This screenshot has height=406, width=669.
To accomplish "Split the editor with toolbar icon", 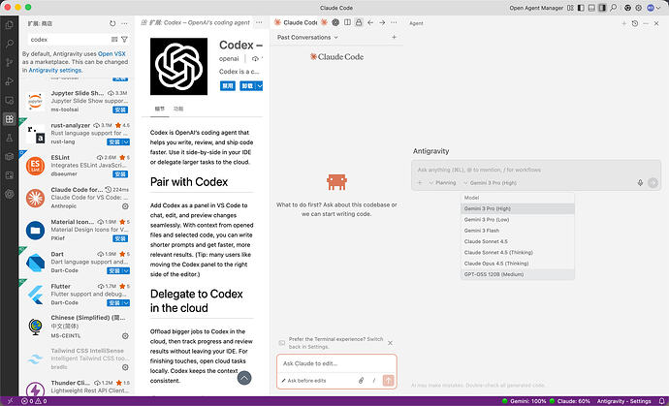I will coord(347,22).
